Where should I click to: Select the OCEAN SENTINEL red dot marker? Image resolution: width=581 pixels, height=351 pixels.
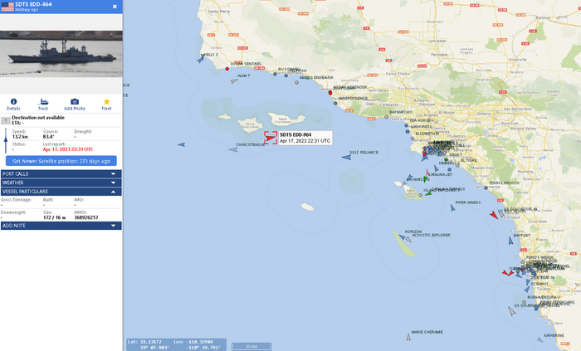click(227, 69)
